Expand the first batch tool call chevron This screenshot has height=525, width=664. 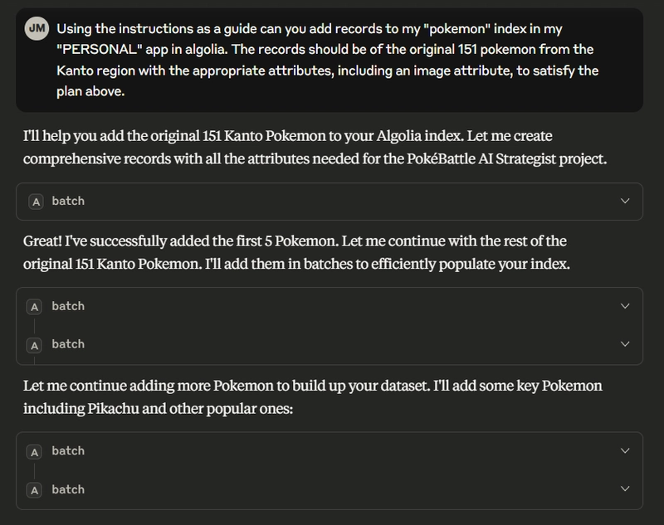coord(625,201)
